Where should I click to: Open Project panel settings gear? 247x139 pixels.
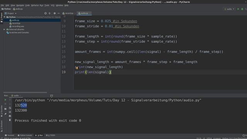pos(54,14)
